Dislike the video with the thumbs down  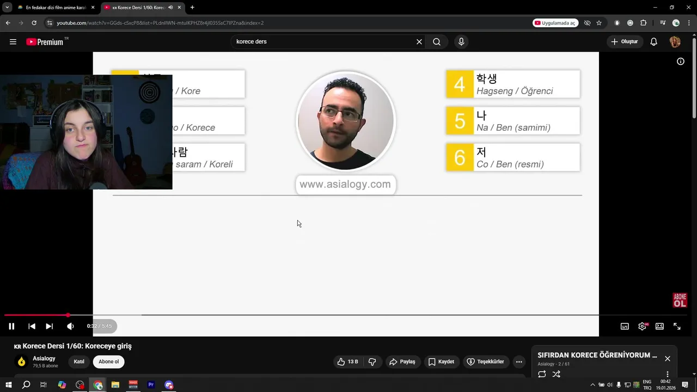pyautogui.click(x=372, y=362)
